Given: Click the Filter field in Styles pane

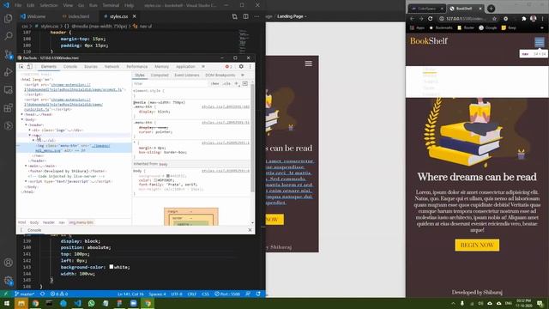Looking at the screenshot, I should [171, 84].
